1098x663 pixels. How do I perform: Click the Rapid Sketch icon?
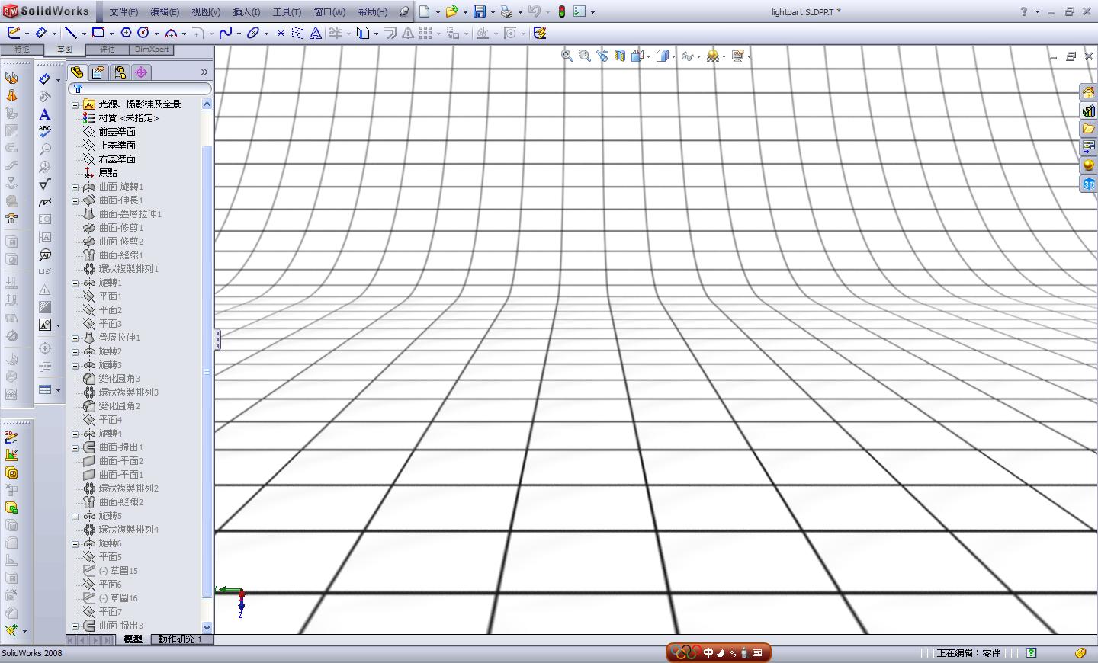tap(540, 33)
